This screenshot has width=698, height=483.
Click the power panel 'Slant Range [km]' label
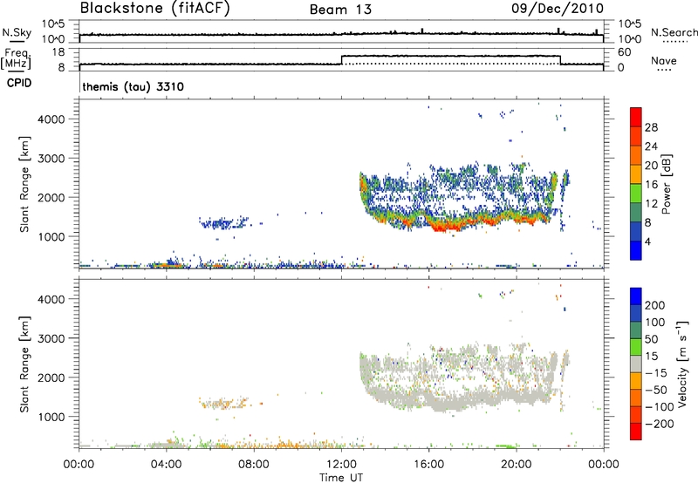coord(24,184)
